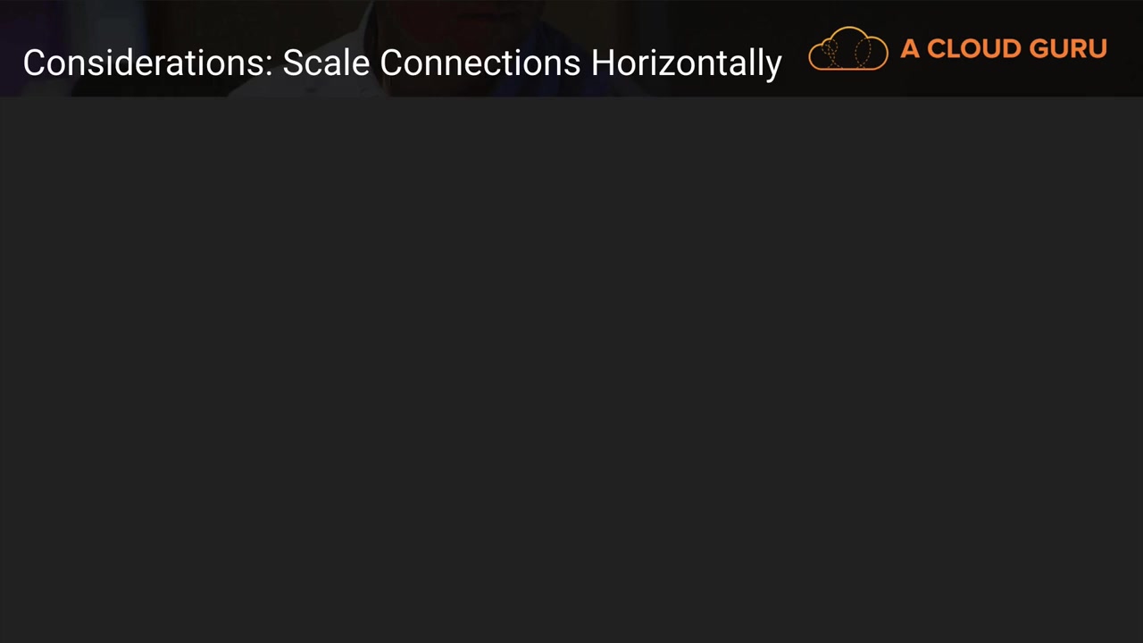Viewport: 1143px width, 643px height.
Task: Click the capital C starting Considerations
Action: pyautogui.click(x=33, y=63)
